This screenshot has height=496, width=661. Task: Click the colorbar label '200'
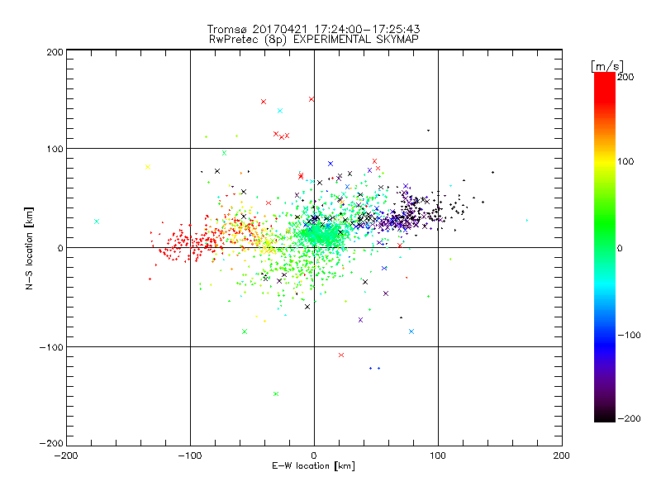point(625,77)
